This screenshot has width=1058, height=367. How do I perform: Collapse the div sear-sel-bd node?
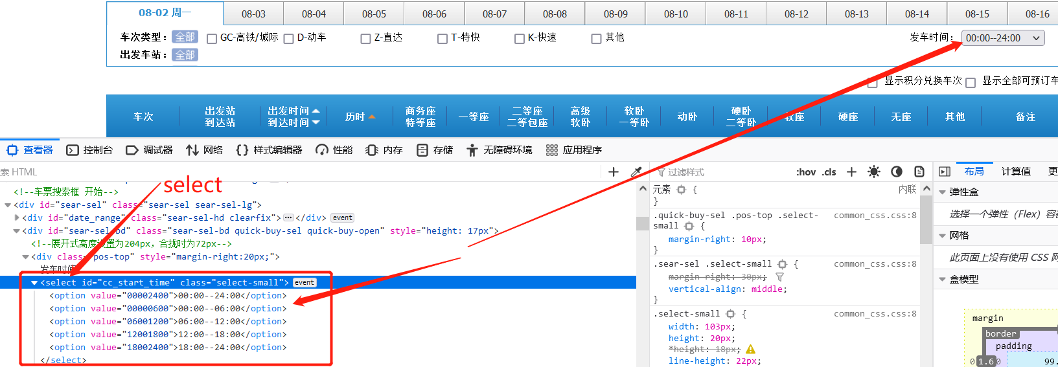(x=17, y=231)
